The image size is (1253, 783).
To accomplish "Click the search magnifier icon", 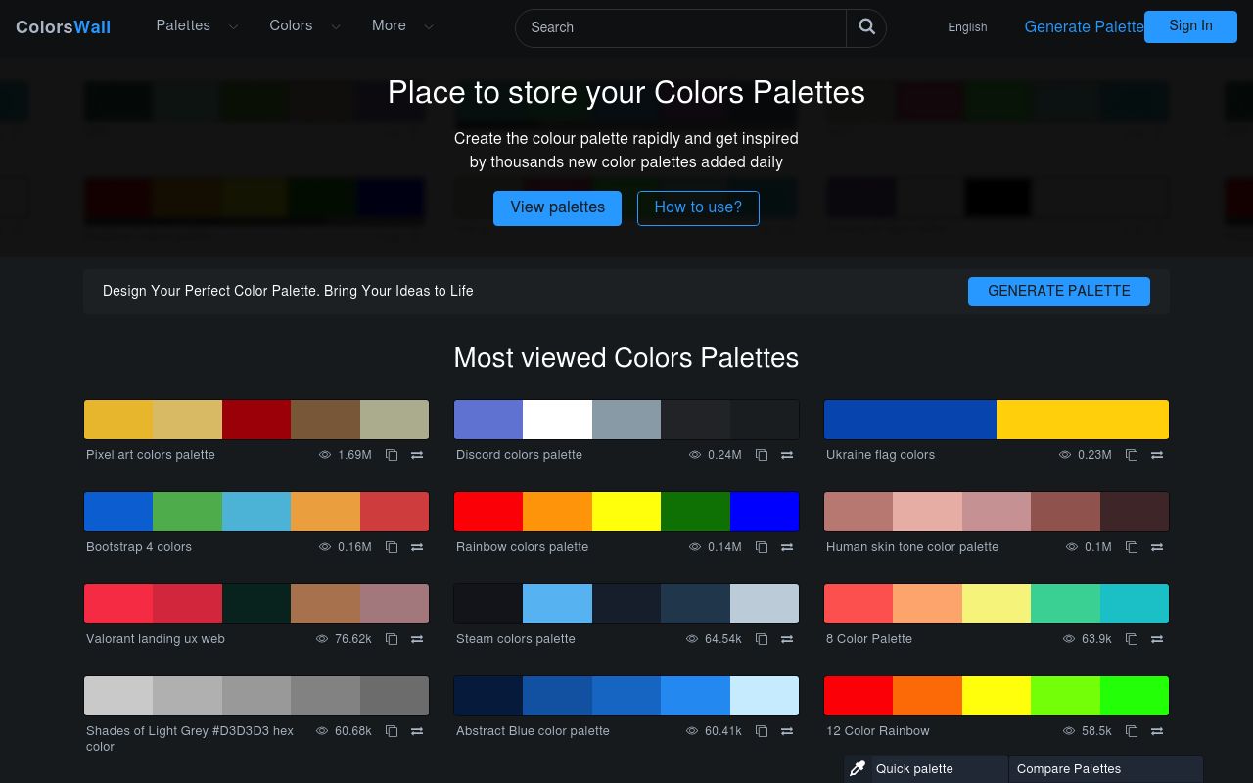I will [x=866, y=27].
